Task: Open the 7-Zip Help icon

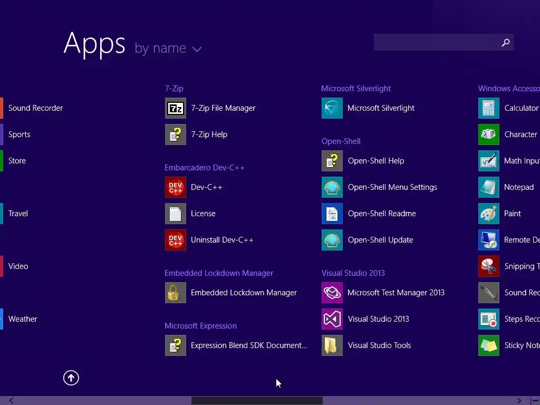Action: 175,134
